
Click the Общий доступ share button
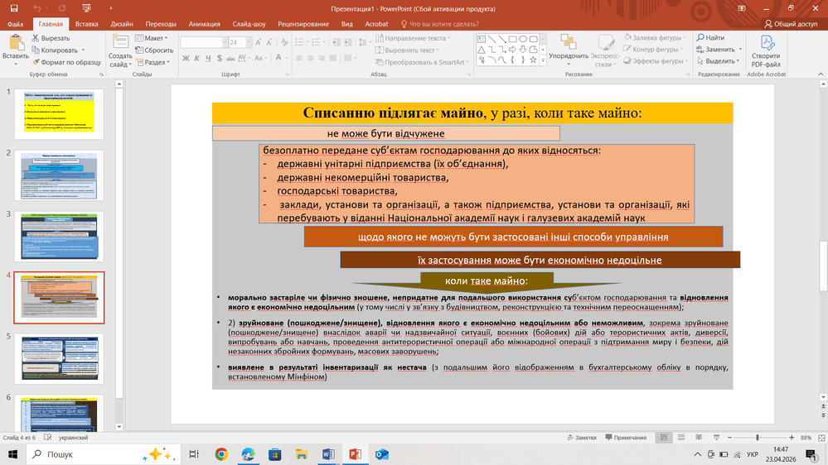[x=790, y=24]
